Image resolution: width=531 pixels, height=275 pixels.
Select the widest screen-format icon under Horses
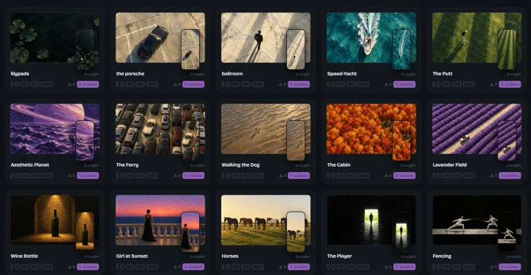point(258,267)
